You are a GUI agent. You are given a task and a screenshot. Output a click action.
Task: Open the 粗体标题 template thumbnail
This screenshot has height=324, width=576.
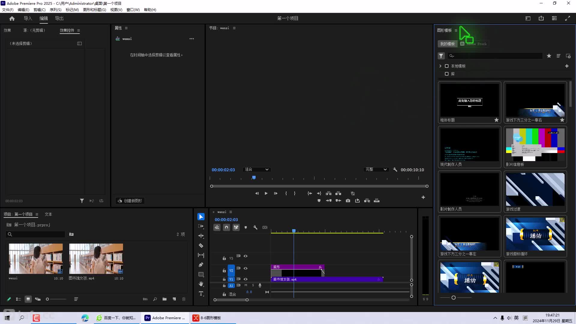tap(469, 100)
